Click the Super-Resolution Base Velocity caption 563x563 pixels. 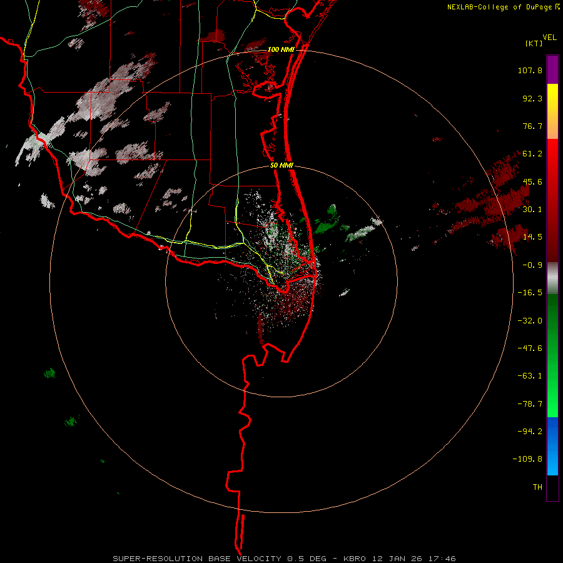(284, 559)
